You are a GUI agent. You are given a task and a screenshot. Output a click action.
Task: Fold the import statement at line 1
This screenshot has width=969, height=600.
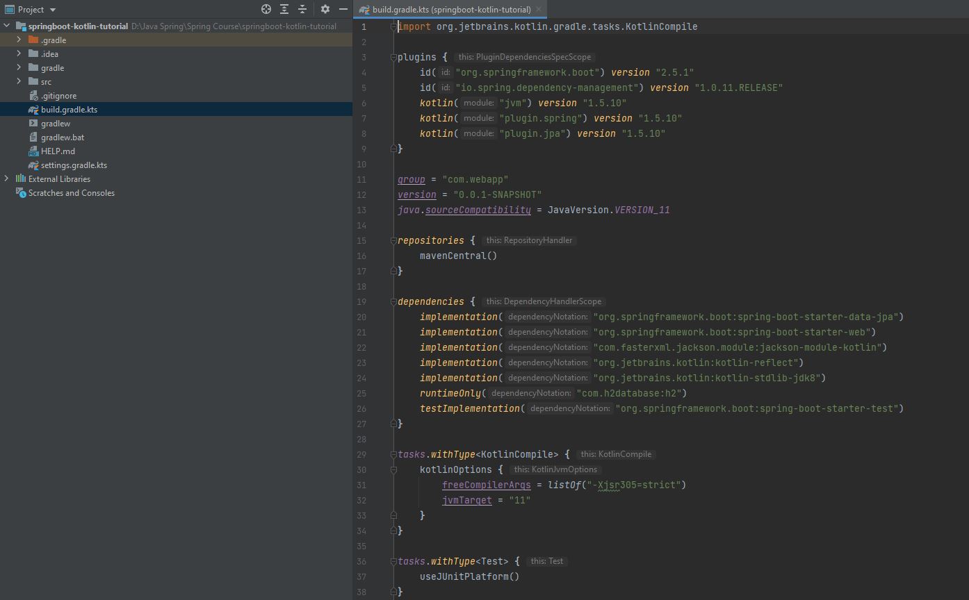point(393,26)
